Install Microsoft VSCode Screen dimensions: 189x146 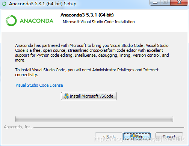(89, 96)
